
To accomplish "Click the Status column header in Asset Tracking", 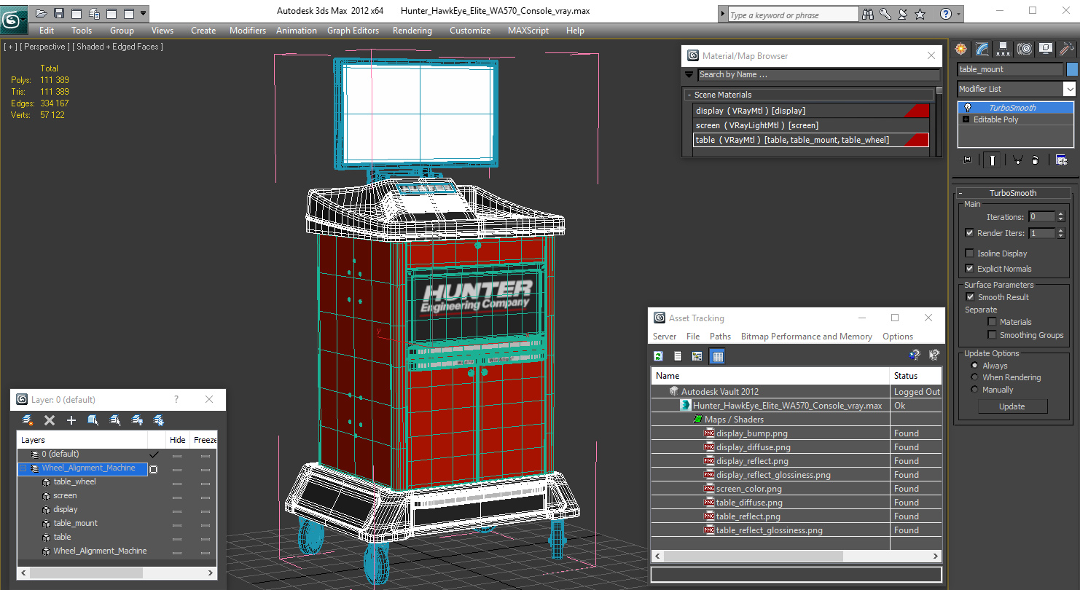I will [x=916, y=376].
